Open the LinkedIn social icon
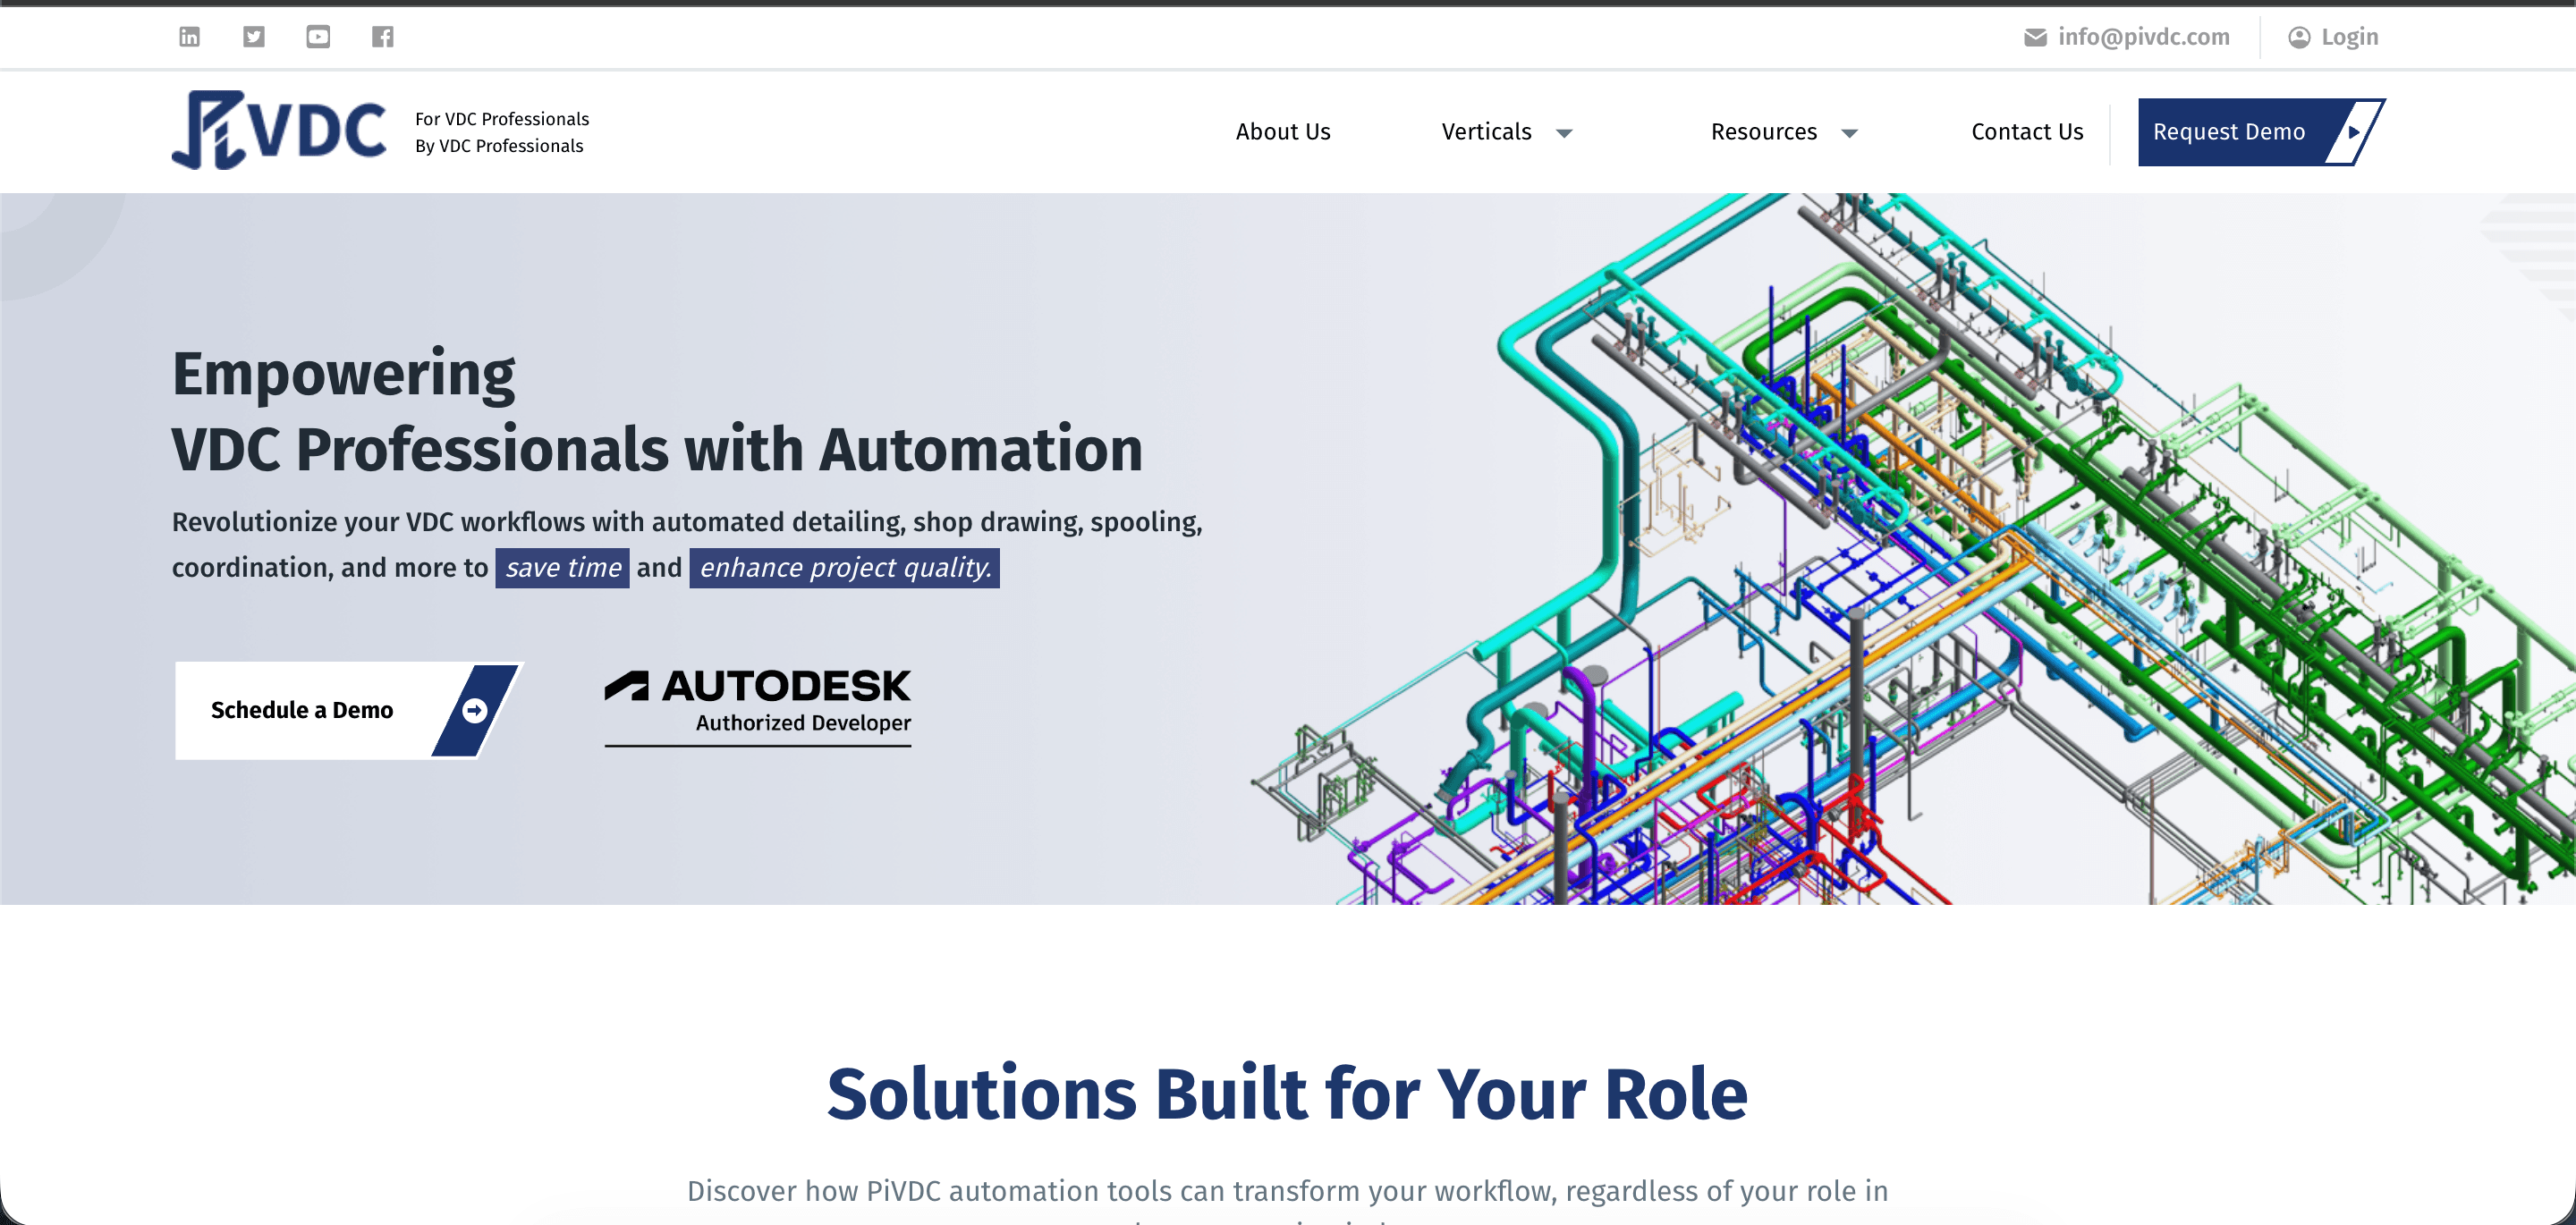This screenshot has height=1225, width=2576. pyautogui.click(x=189, y=37)
